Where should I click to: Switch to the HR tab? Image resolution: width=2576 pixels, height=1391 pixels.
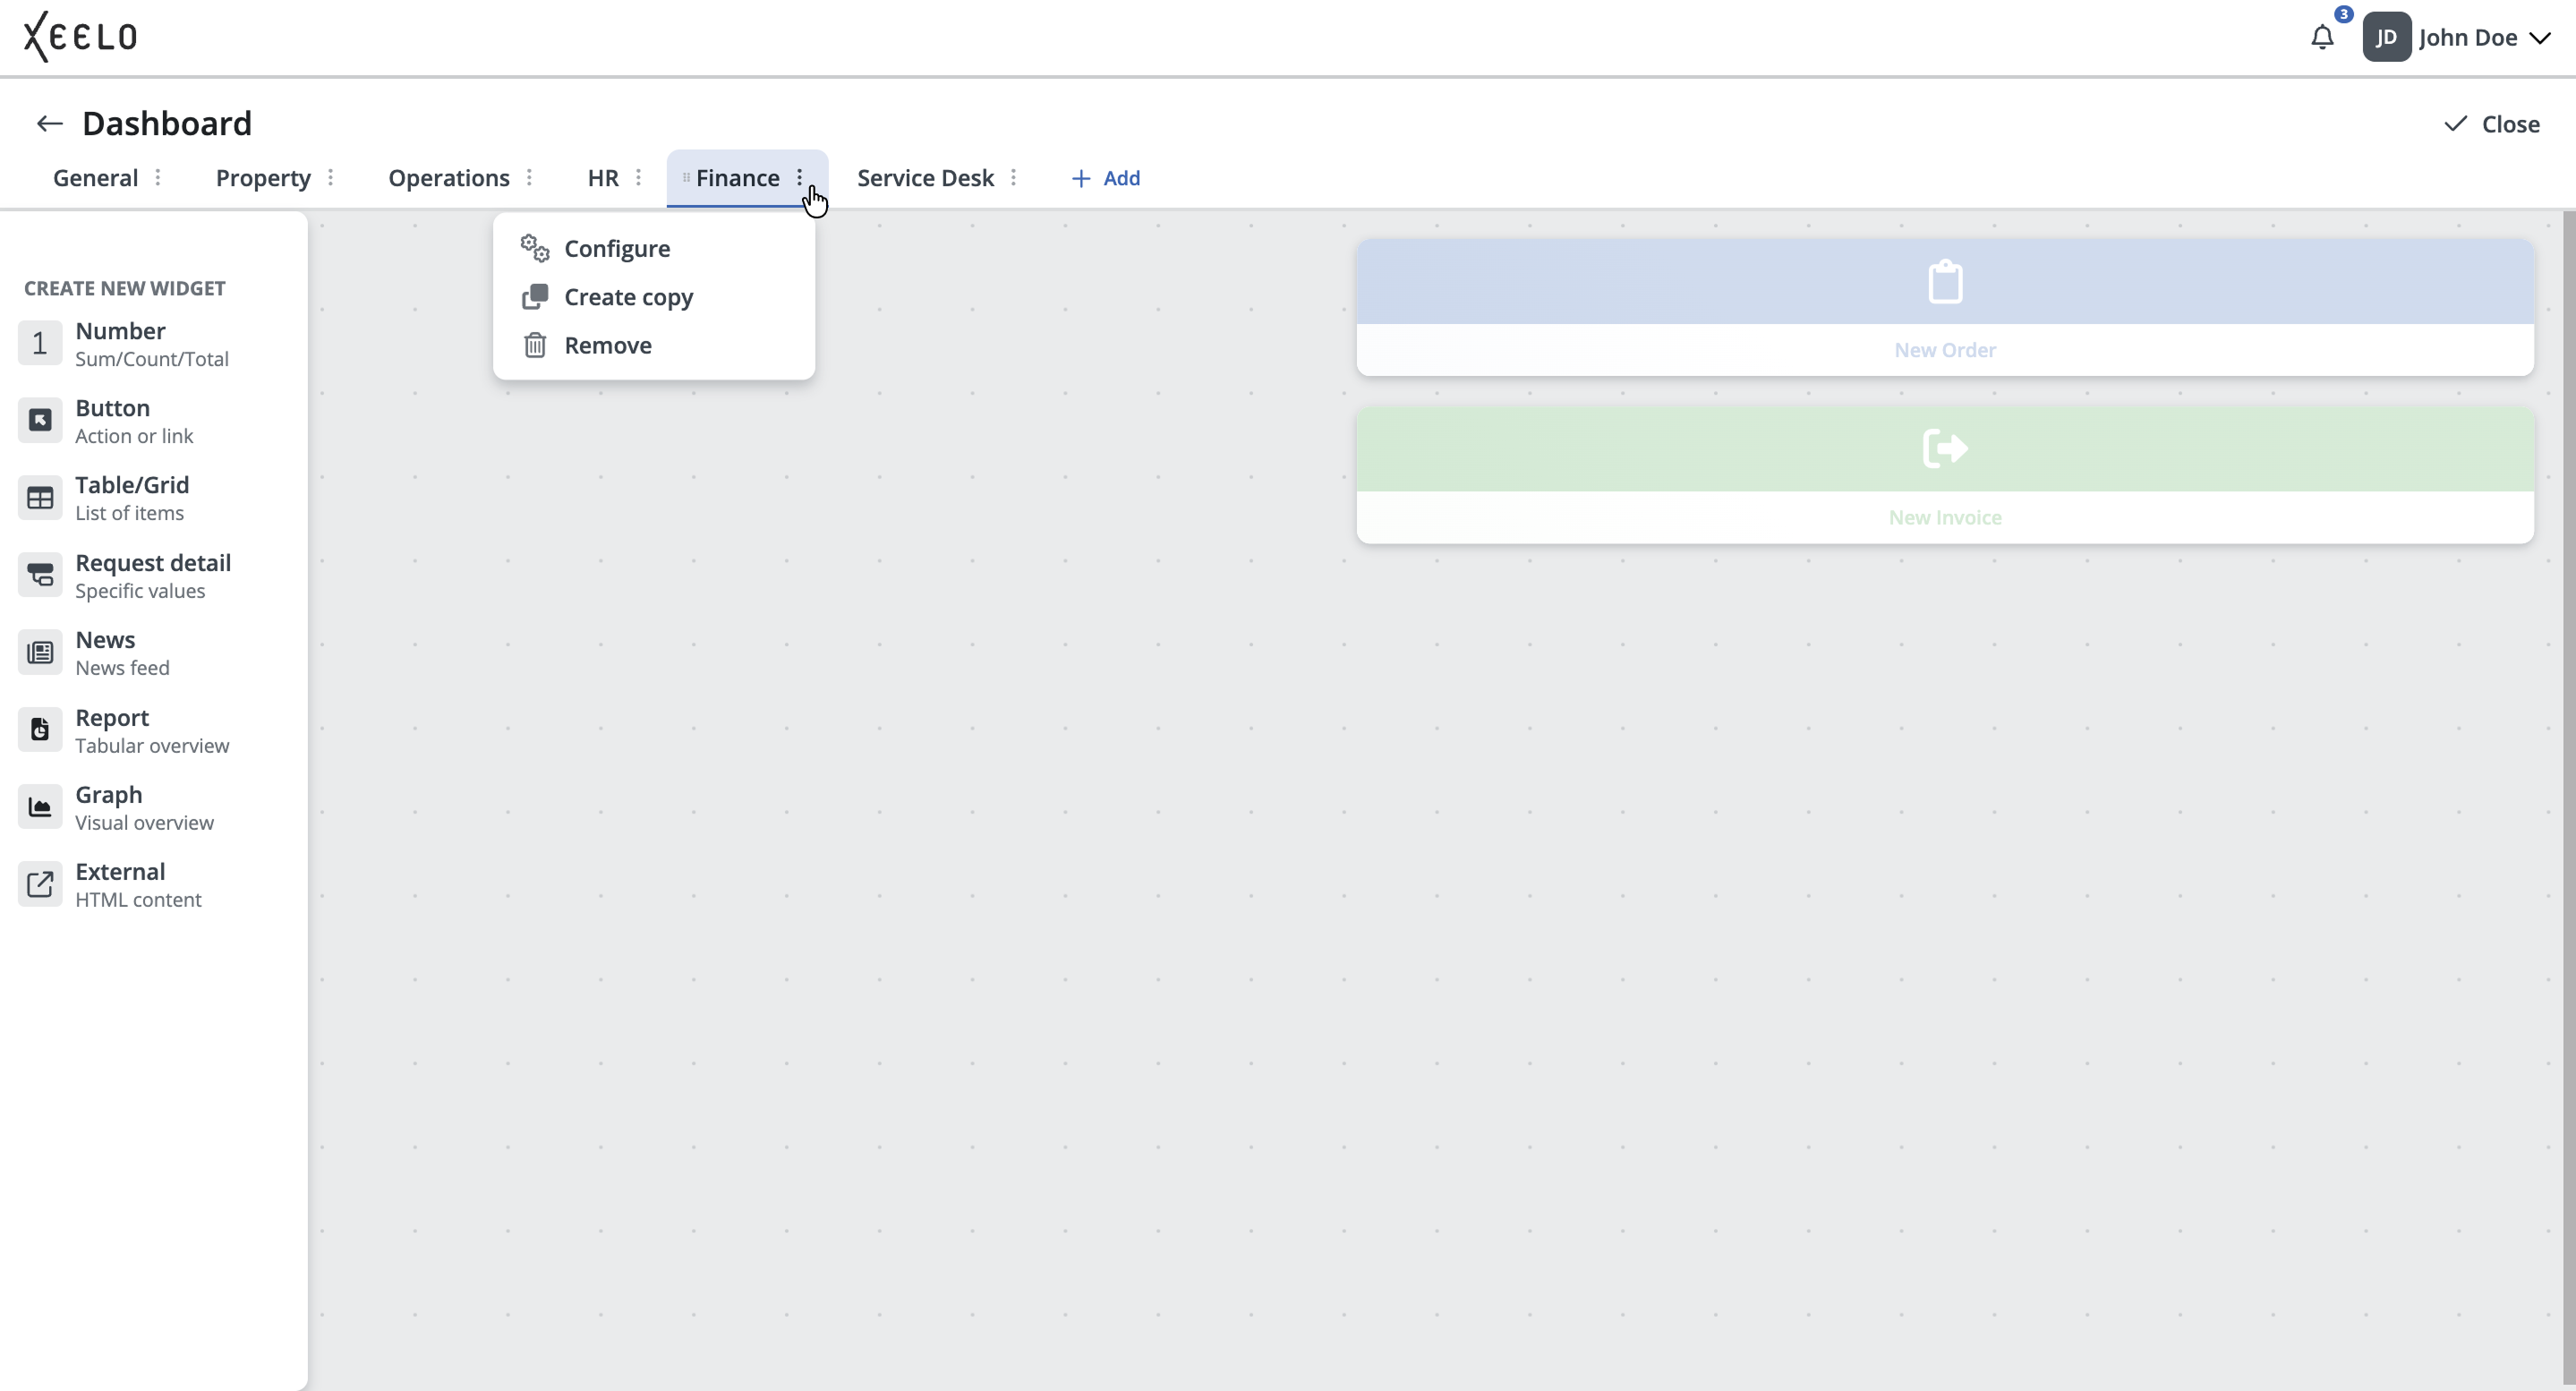[x=603, y=178]
